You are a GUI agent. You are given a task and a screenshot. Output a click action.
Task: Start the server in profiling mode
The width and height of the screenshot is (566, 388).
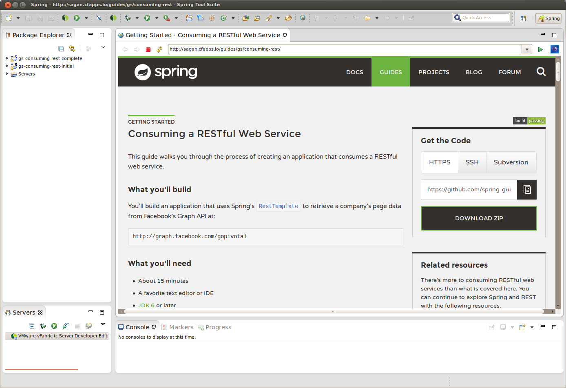[66, 326]
